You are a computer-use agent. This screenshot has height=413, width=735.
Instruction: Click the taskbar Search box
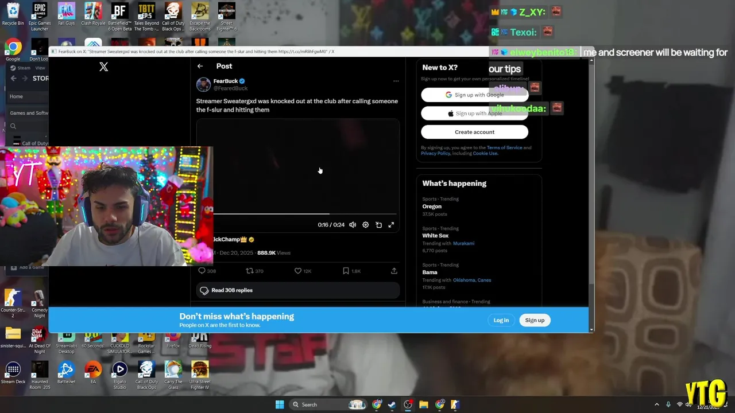coord(327,404)
